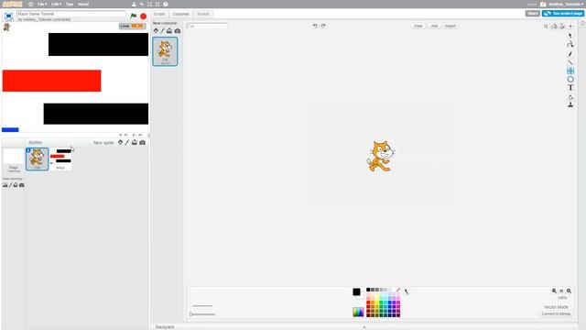This screenshot has width=586, height=330.
Task: Select the Duplicate stamp toolbar icon
Action: pos(134,4)
